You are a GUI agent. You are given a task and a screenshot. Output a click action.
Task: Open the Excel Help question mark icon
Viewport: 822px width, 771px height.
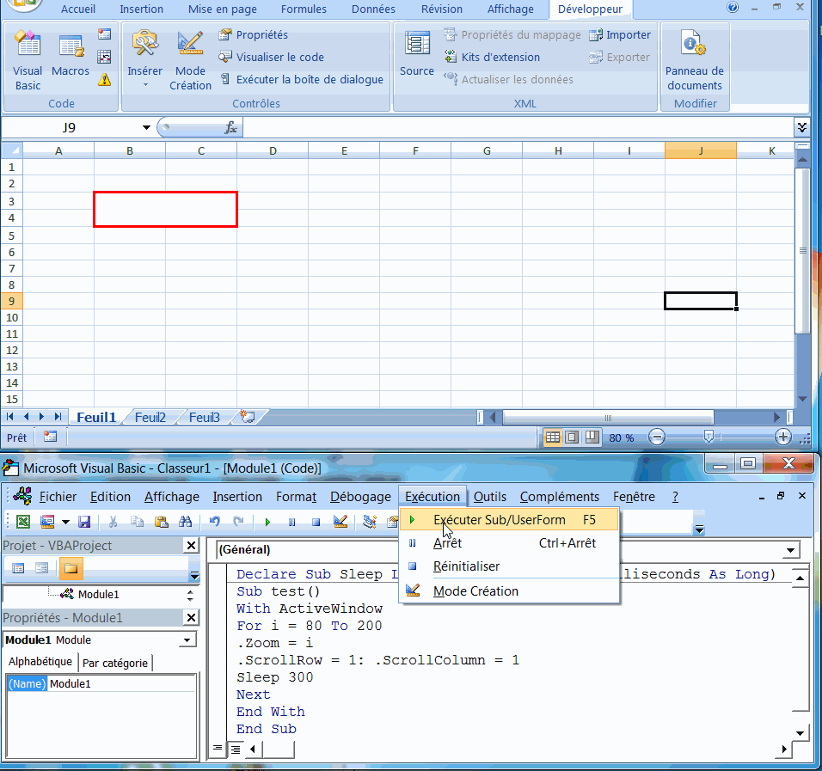click(733, 8)
